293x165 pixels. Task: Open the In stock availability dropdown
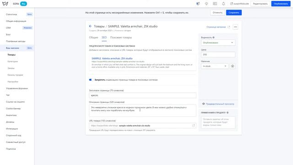click(215, 66)
